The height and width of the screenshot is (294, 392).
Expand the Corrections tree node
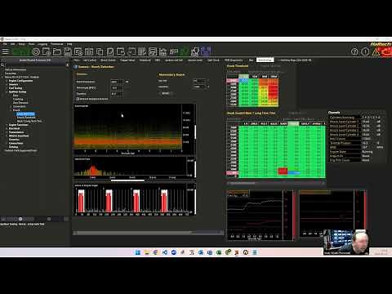[x=11, y=106]
